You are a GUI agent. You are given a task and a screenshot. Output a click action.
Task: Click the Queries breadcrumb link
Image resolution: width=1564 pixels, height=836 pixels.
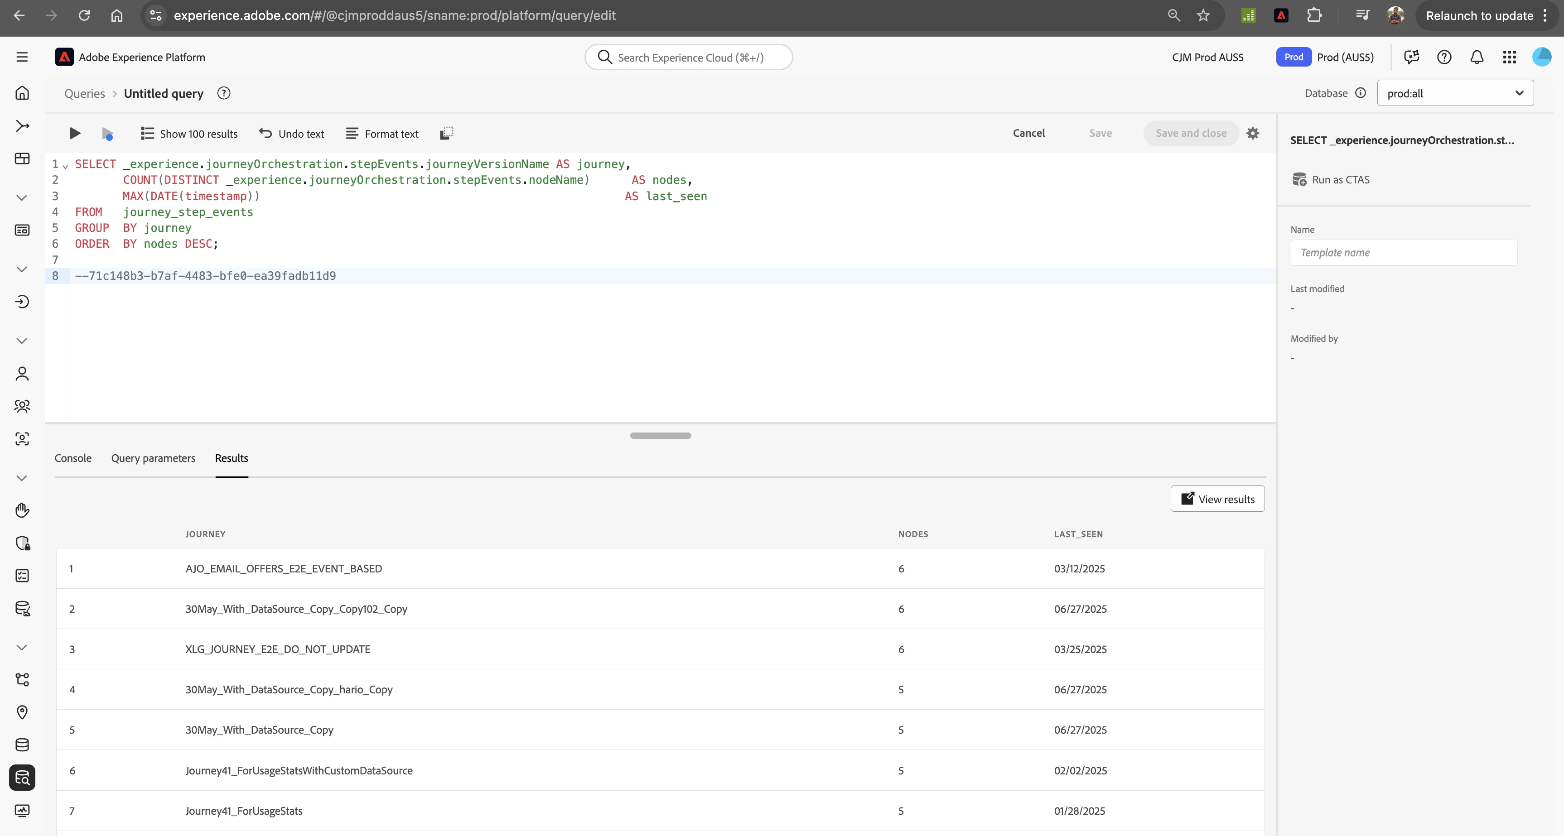84,93
